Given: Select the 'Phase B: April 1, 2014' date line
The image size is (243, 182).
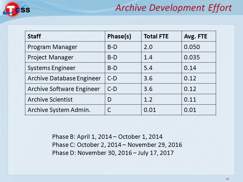Looking at the screenshot, I should coord(107,137).
